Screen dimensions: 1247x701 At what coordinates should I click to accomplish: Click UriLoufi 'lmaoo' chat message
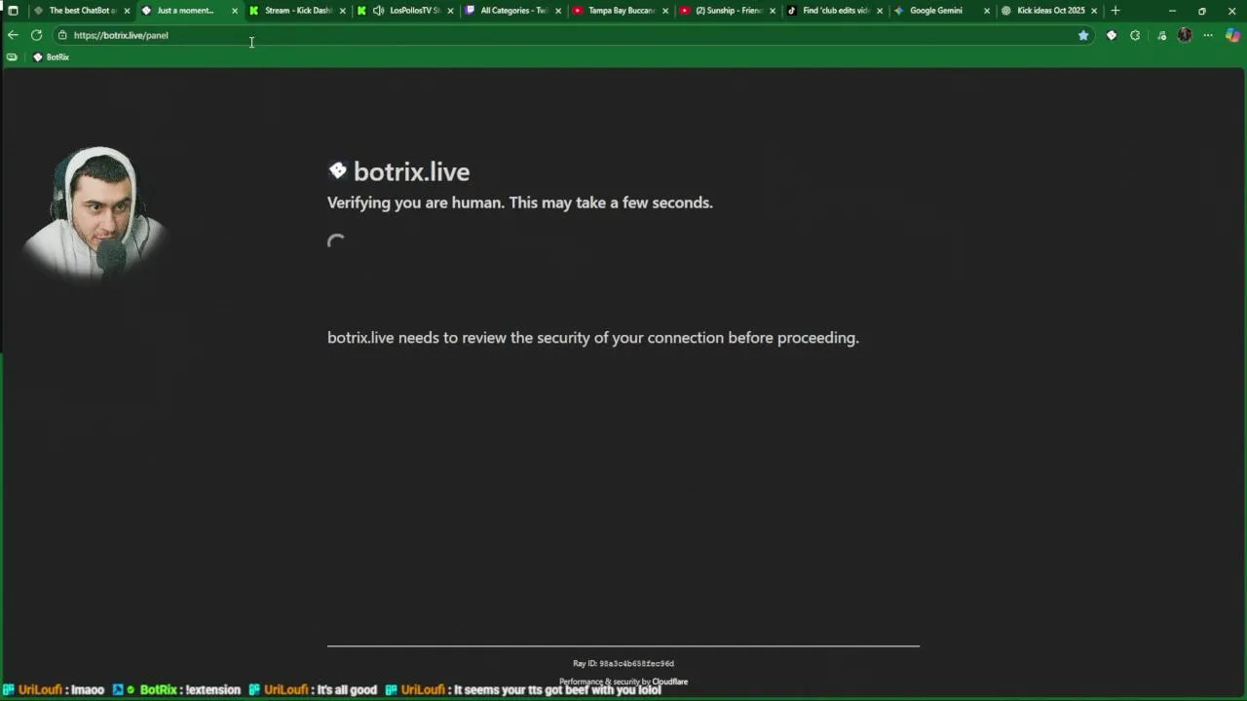[54, 689]
